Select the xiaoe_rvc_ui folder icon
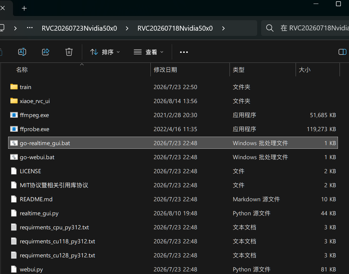The image size is (349, 274). [14, 101]
